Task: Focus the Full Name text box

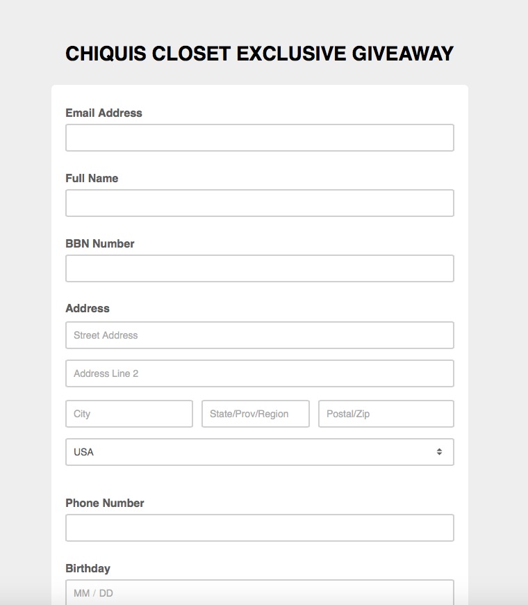Action: coord(259,203)
